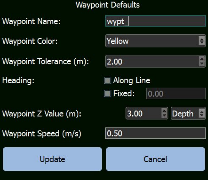Click the Heading label
The height and width of the screenshot is (180, 208).
tap(18, 80)
